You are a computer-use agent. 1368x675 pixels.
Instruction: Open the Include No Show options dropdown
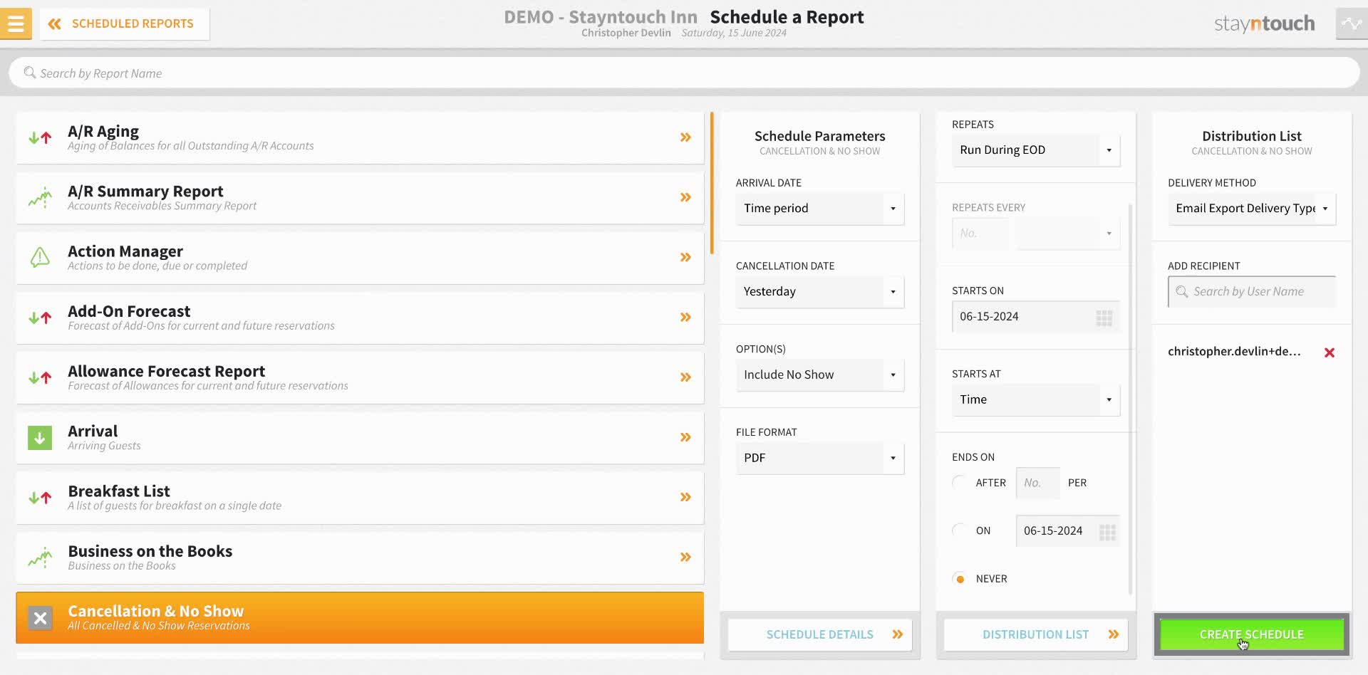820,375
